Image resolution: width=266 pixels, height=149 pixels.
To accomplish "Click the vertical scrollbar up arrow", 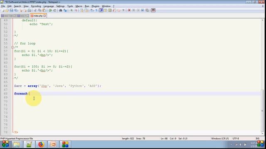I will [x=262, y=20].
